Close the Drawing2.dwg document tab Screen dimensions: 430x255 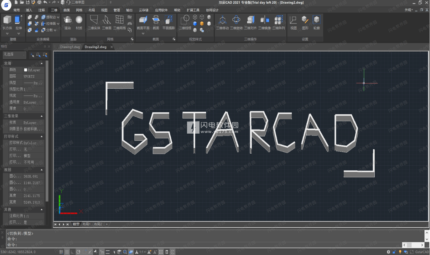click(x=111, y=47)
